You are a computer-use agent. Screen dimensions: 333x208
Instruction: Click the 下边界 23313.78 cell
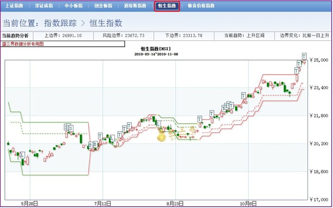[x=184, y=35]
